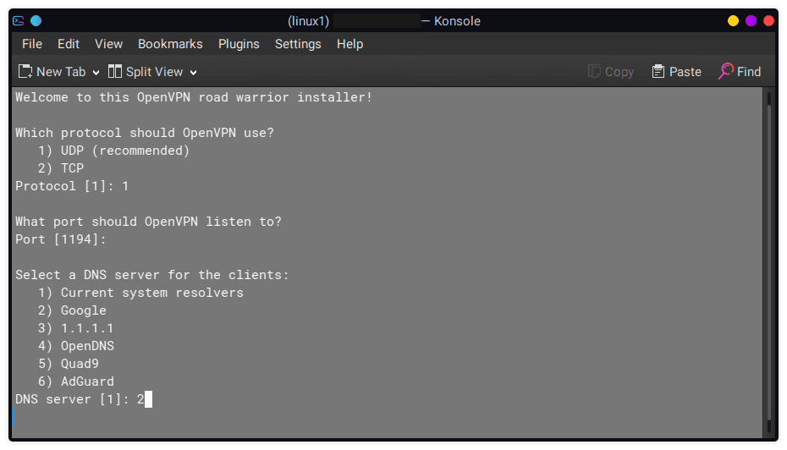Click the '3) 1.1.1.1' option line
Screen dimensions: 787x450
(x=76, y=328)
